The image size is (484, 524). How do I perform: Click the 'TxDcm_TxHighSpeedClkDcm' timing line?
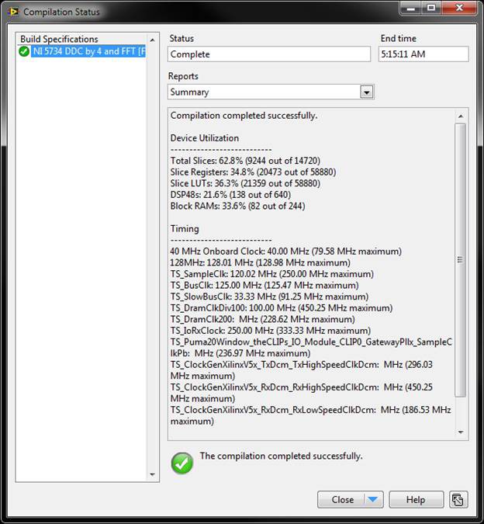coord(302,370)
